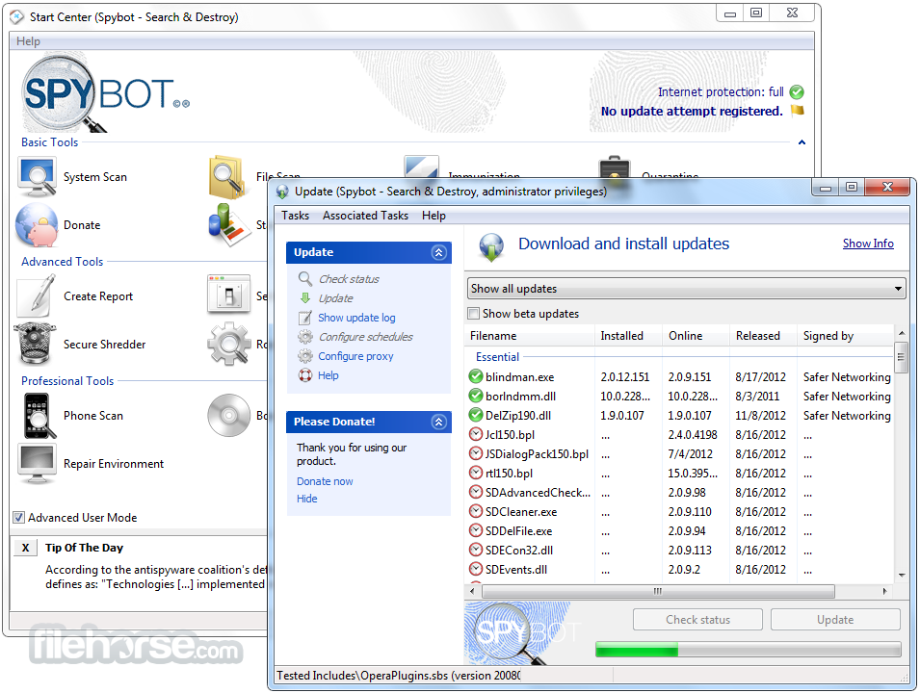Screen dimensions: 920x693
Task: Dismiss Tip Of The Day with X
Action: pos(25,548)
